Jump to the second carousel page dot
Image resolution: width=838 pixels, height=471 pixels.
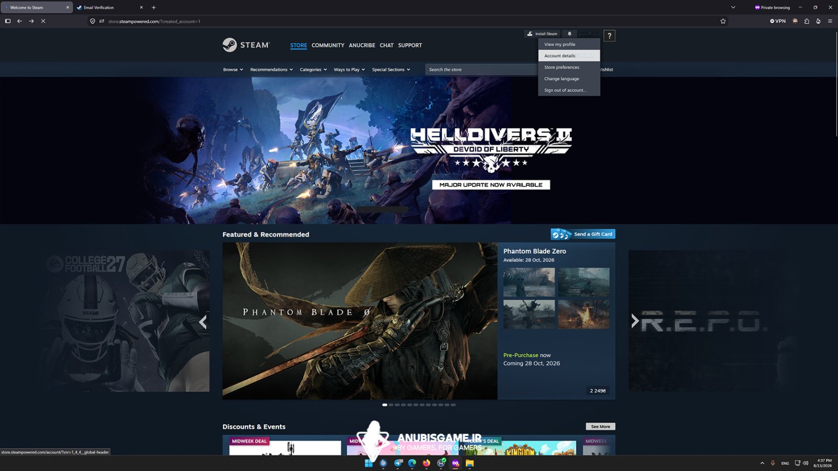pos(391,405)
